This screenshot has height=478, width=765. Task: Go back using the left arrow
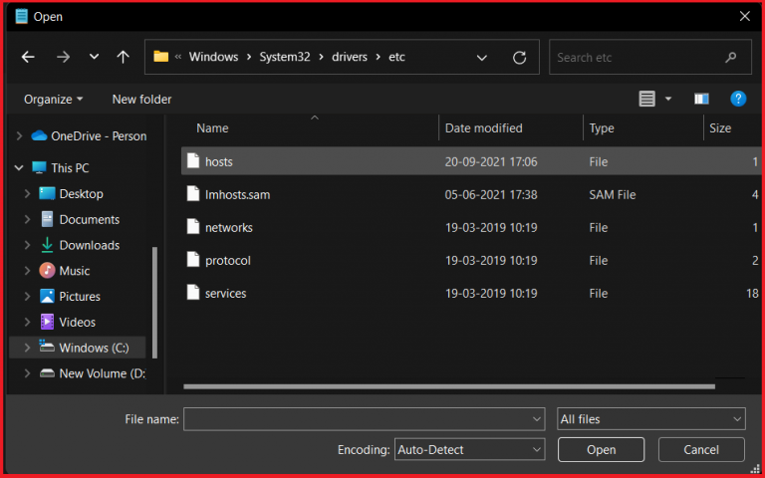28,57
